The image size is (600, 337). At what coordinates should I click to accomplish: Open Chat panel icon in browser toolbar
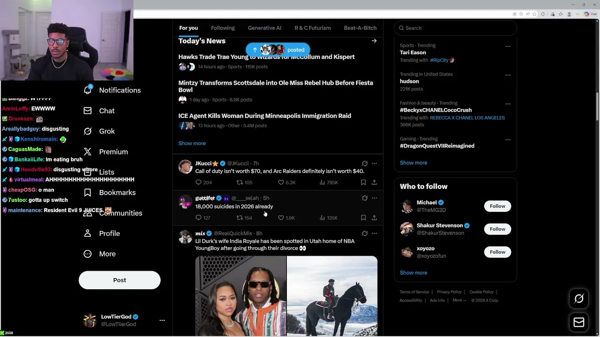(590, 14)
